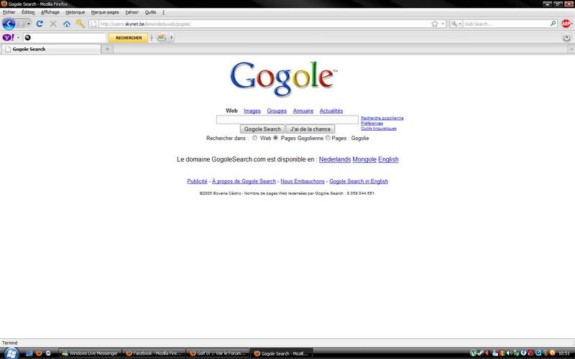Bookmark this page with the star icon

pos(435,24)
